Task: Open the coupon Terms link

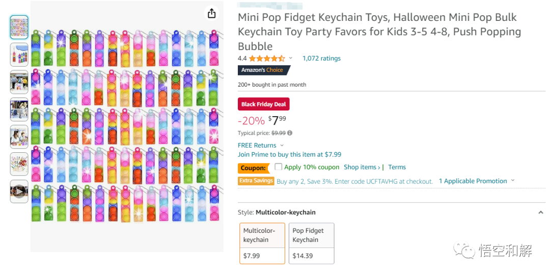Action: (397, 167)
